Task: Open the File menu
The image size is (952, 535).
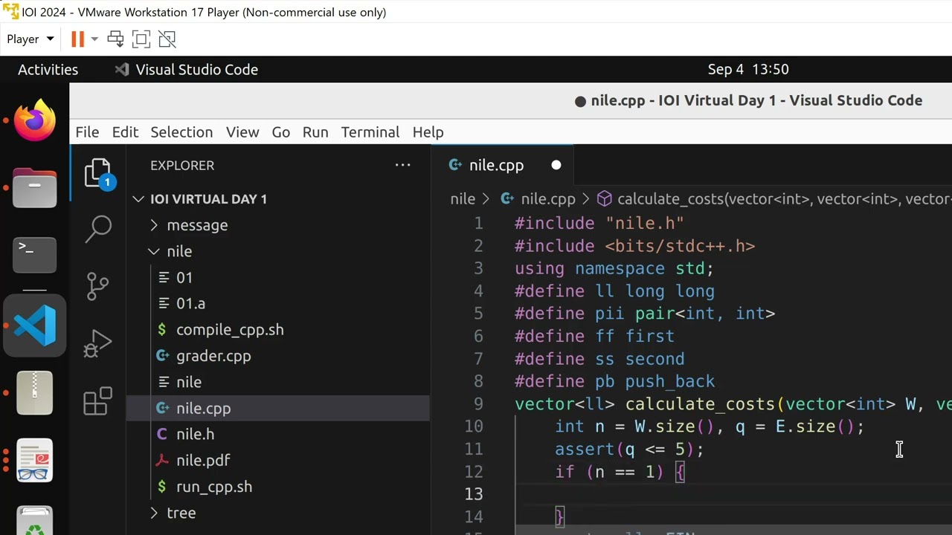Action: click(87, 132)
